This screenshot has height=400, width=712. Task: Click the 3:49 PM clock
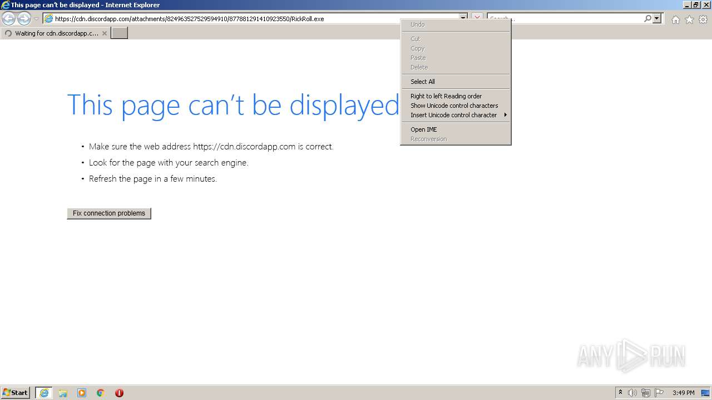pyautogui.click(x=683, y=393)
